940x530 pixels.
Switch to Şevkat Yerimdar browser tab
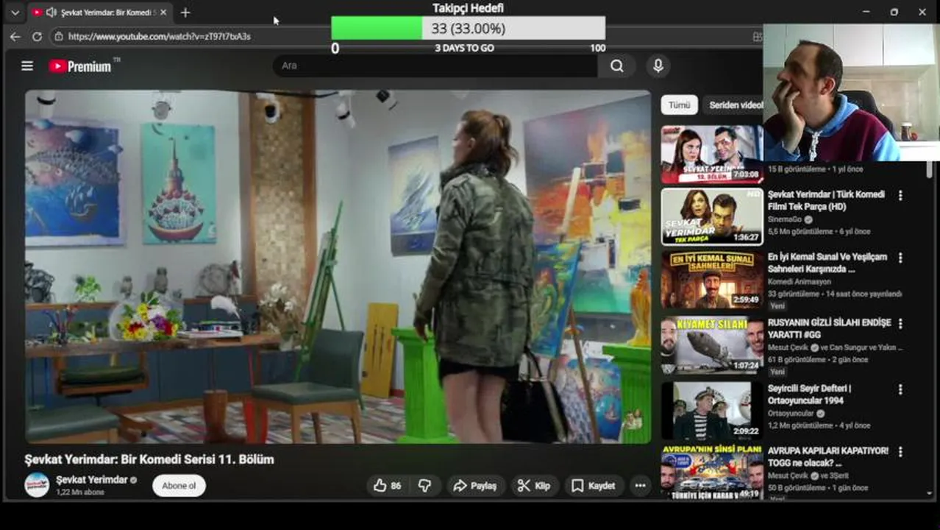[x=99, y=13]
